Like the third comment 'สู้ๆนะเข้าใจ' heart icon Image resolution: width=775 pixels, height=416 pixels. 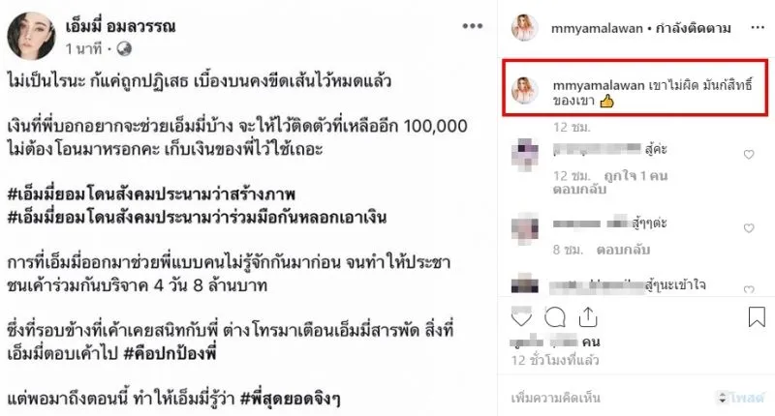[x=749, y=289]
